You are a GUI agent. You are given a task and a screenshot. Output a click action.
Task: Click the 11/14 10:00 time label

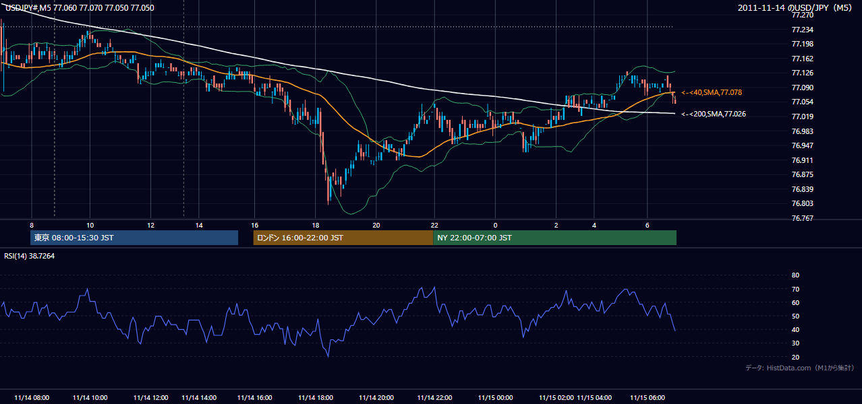pyautogui.click(x=90, y=397)
